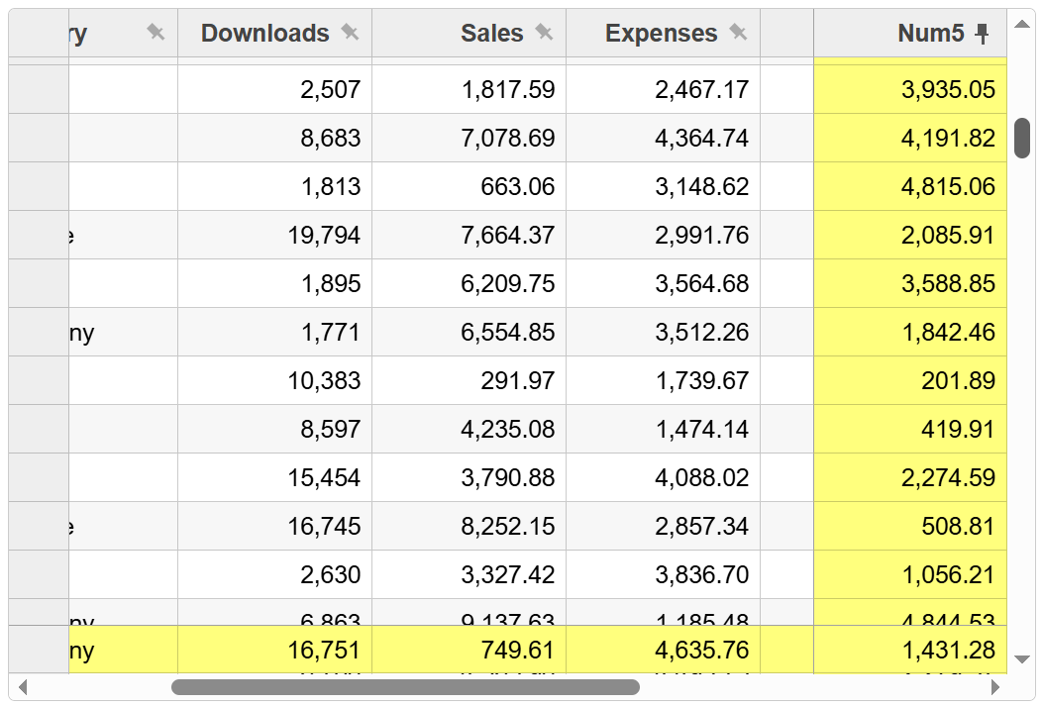Pin the Expenses column
The height and width of the screenshot is (707, 1043).
pos(738,33)
